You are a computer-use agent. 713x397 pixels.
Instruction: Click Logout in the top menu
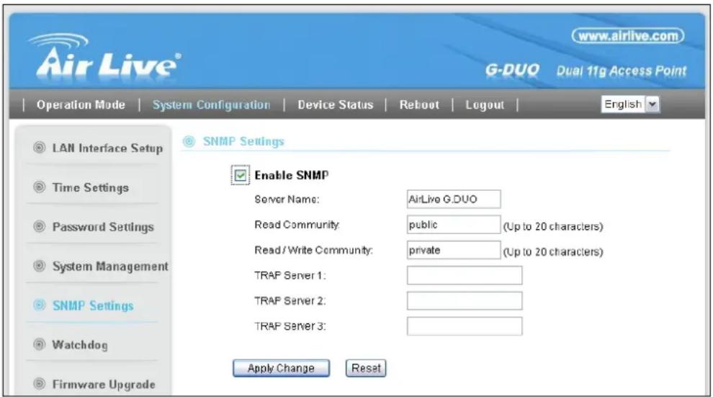(485, 104)
